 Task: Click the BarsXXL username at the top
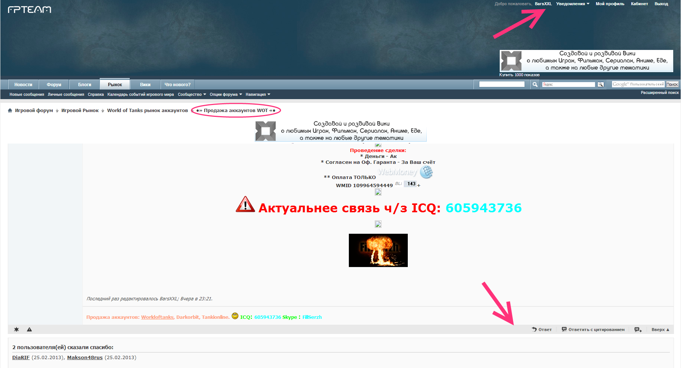(x=543, y=4)
